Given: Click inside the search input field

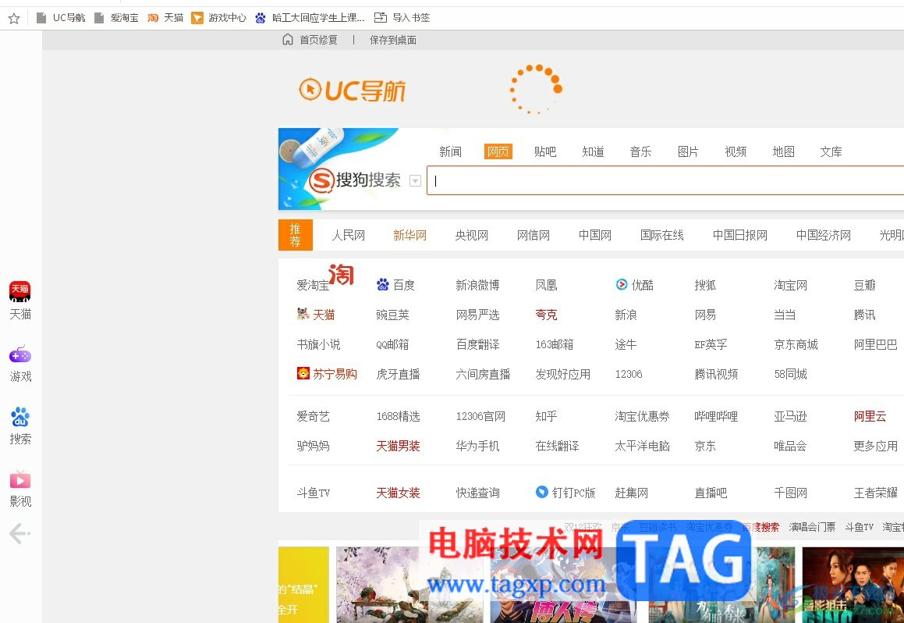Looking at the screenshot, I should coord(665,180).
